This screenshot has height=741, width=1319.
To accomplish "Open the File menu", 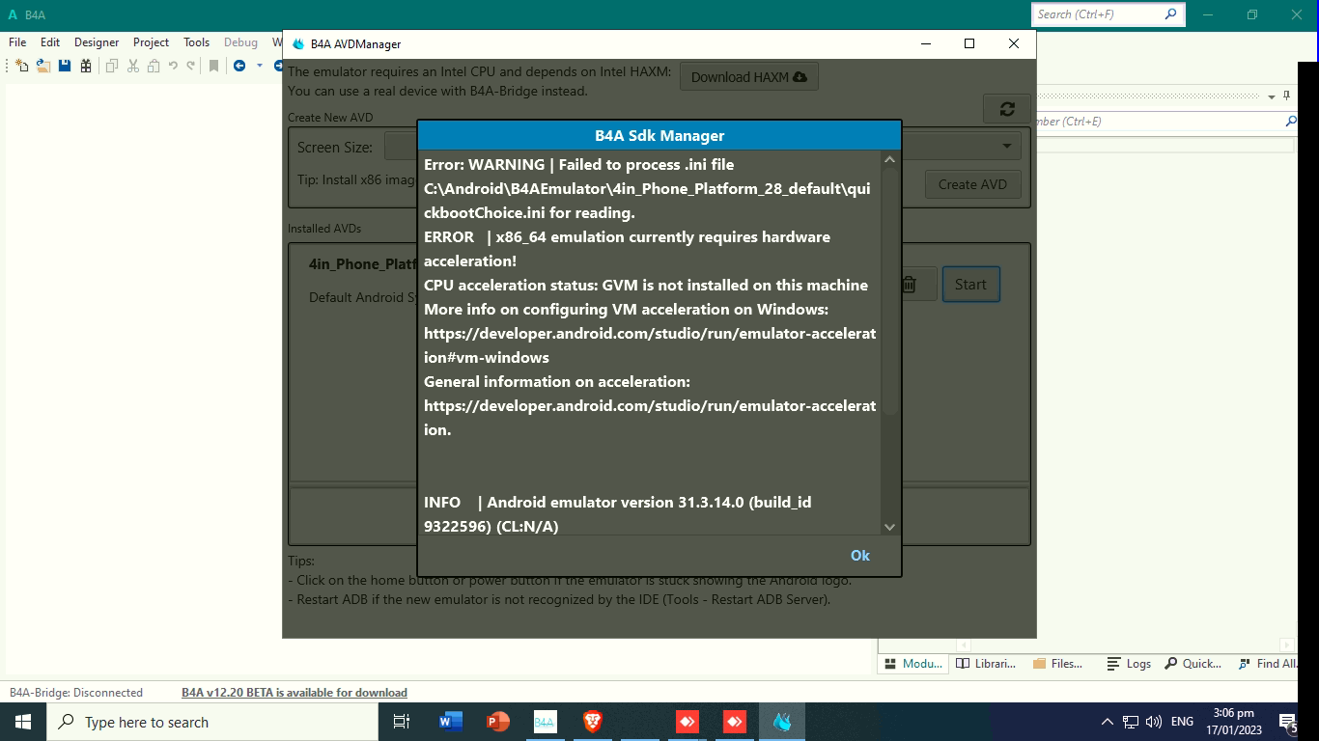I will coord(17,41).
